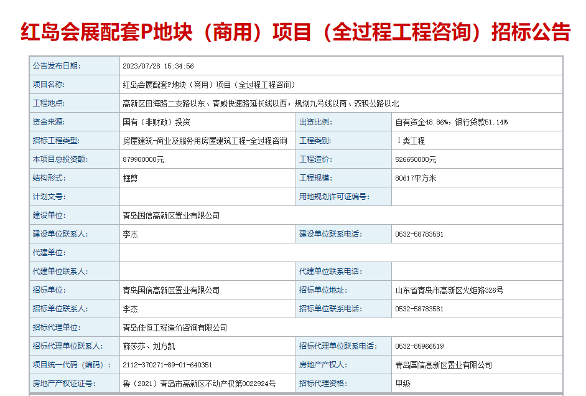Click construction unit contact phone 0532-58783581

point(419,234)
